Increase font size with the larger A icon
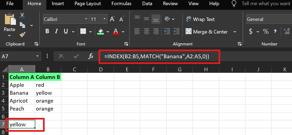 pos(112,19)
